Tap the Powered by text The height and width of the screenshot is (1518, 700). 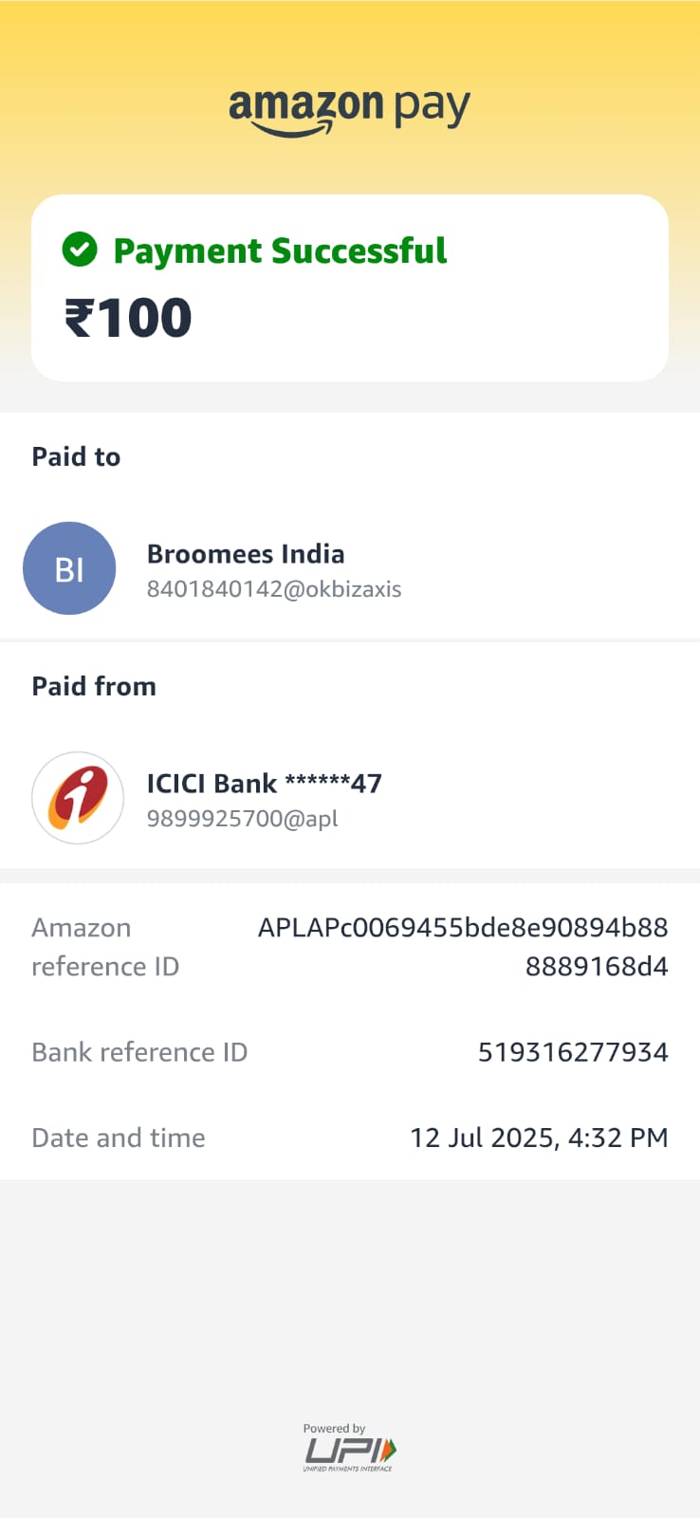[x=334, y=1428]
